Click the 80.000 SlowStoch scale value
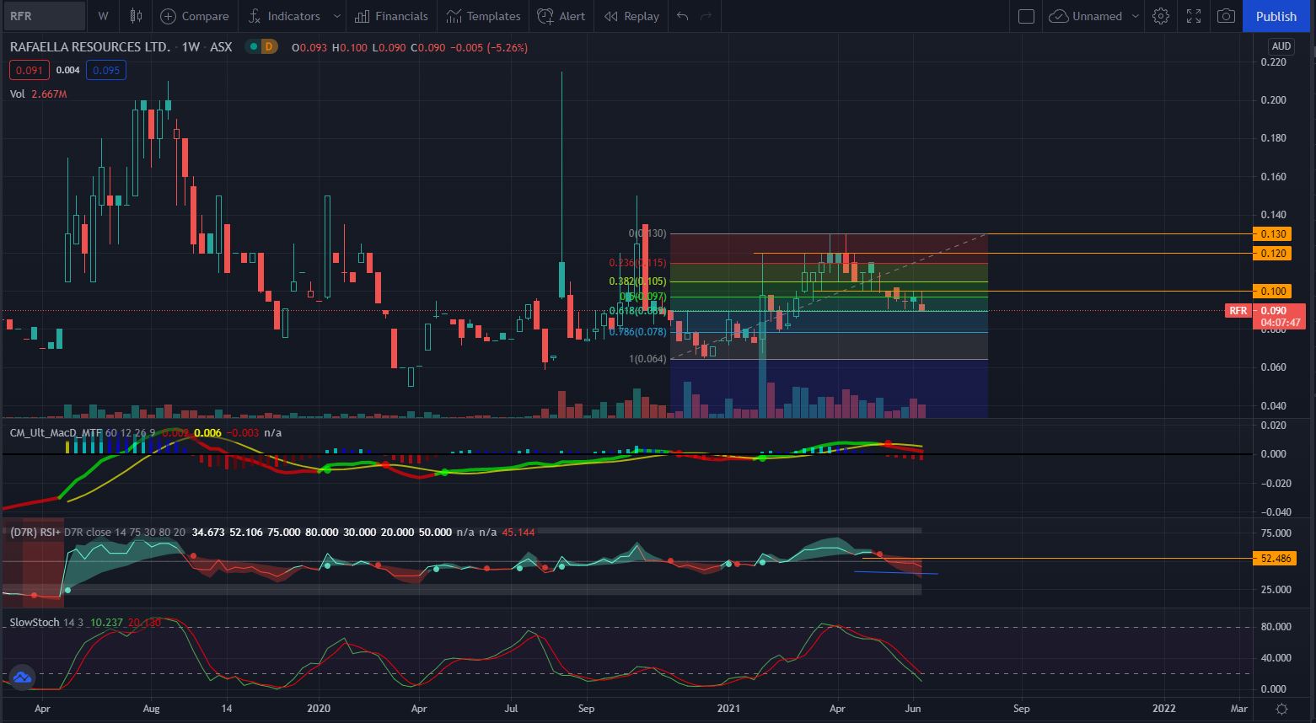 coord(1275,627)
